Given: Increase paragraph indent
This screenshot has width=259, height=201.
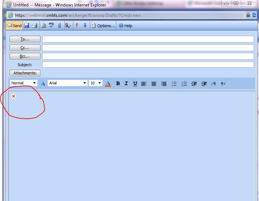Looking at the screenshot, I should pyautogui.click(x=204, y=84).
